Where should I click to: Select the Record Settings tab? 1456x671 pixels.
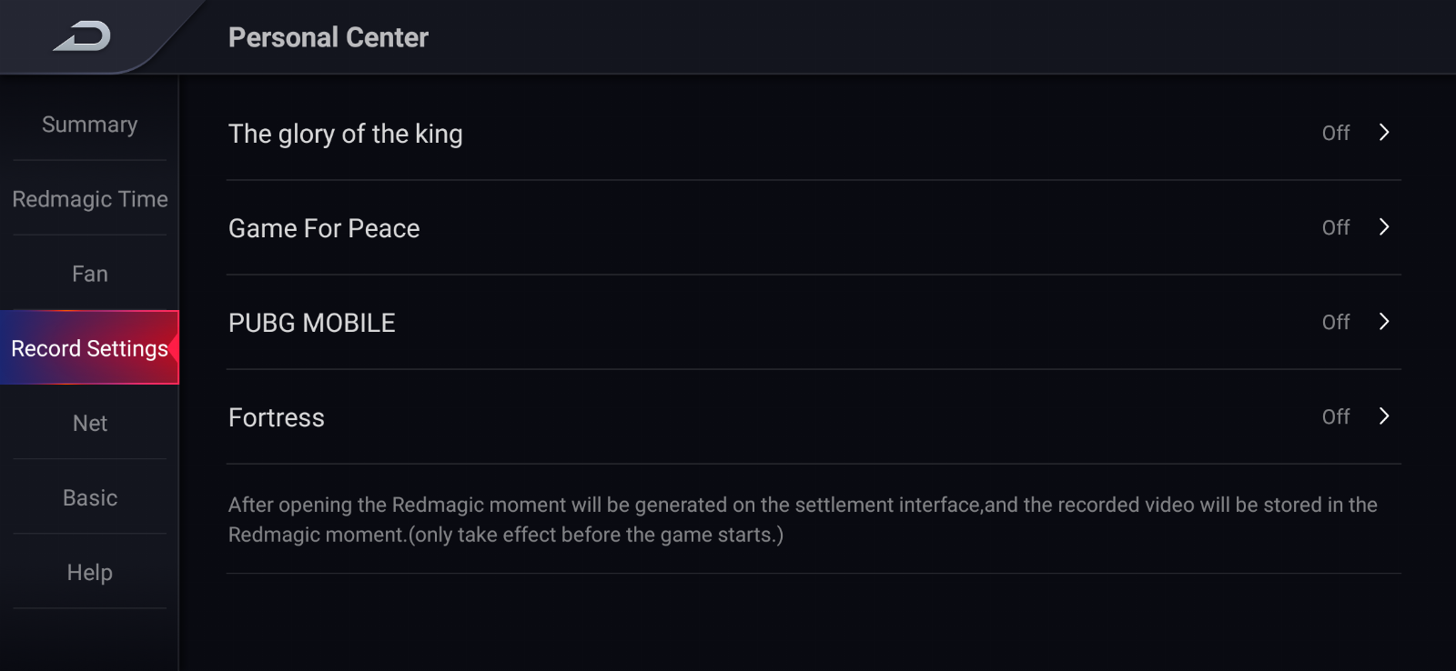click(x=89, y=348)
